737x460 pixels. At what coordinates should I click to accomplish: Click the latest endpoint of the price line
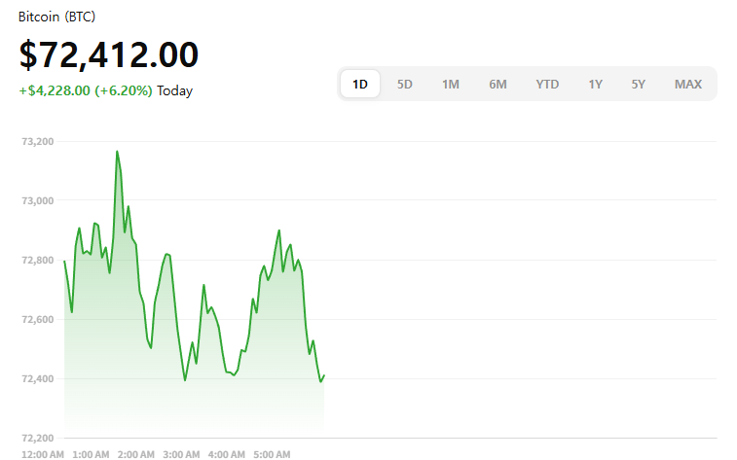coord(323,375)
